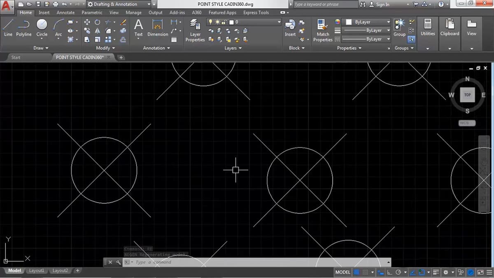Toggle object snap tracking in status bar
The image size is (494, 278).
412,272
